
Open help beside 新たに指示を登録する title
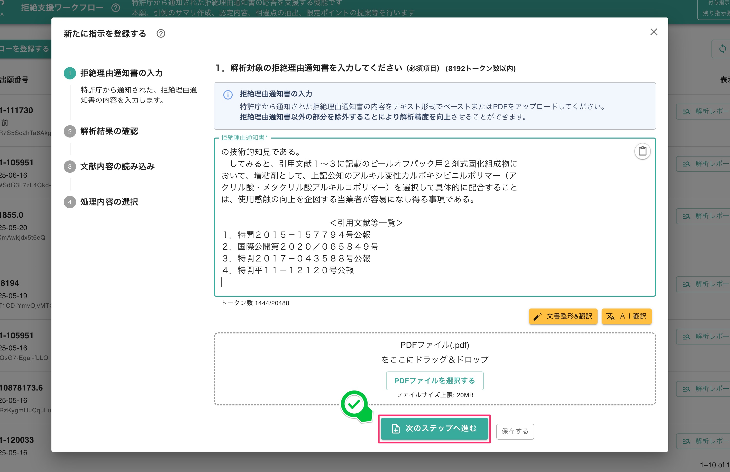tap(161, 34)
